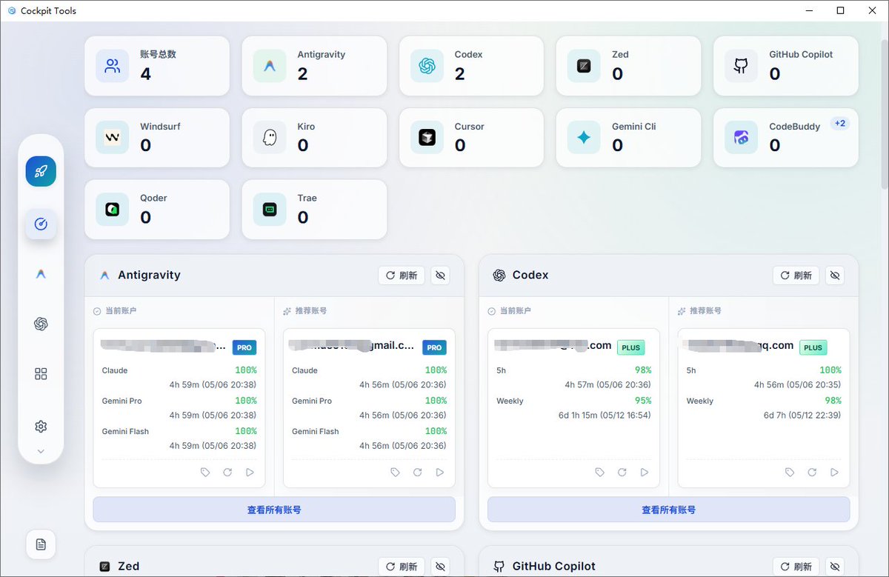Click PRO badge on current Antigravity account

(244, 347)
